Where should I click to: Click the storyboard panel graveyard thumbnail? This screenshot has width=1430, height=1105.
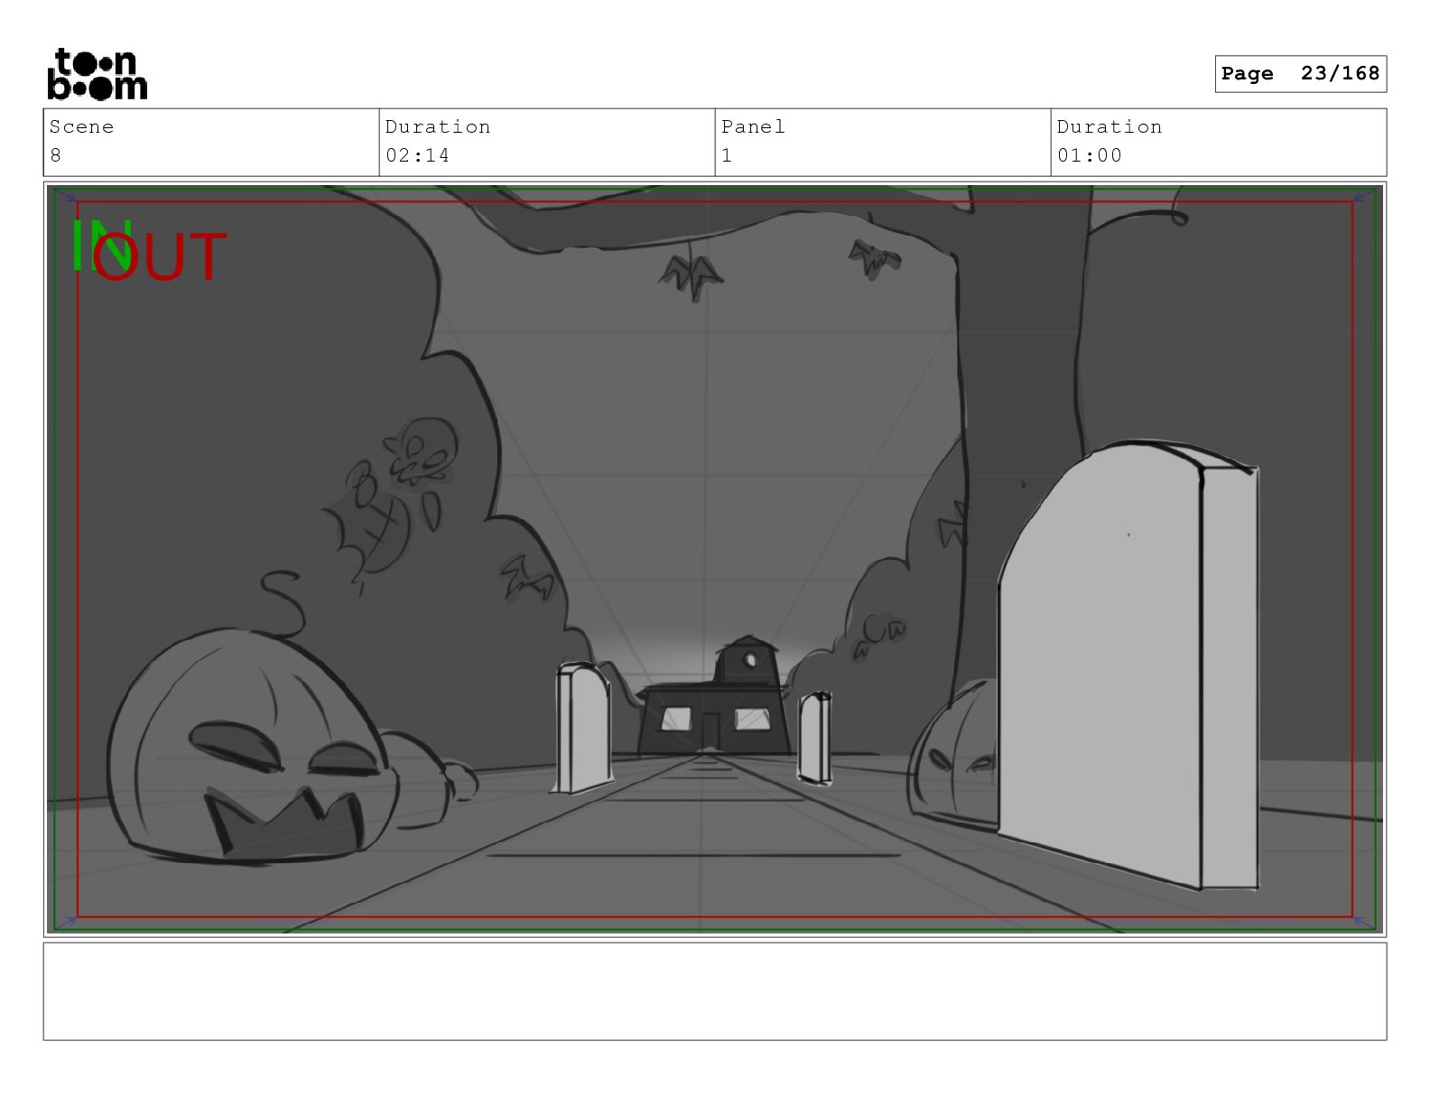(715, 560)
